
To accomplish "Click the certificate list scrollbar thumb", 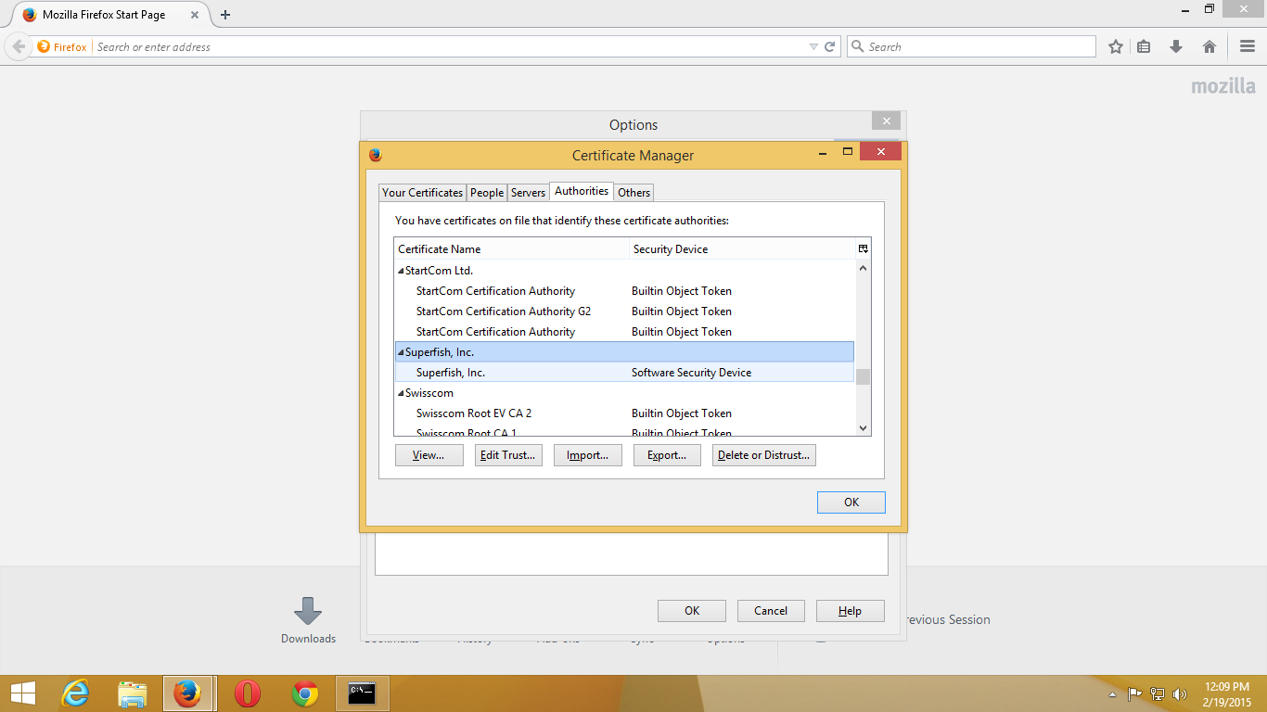I will [864, 376].
